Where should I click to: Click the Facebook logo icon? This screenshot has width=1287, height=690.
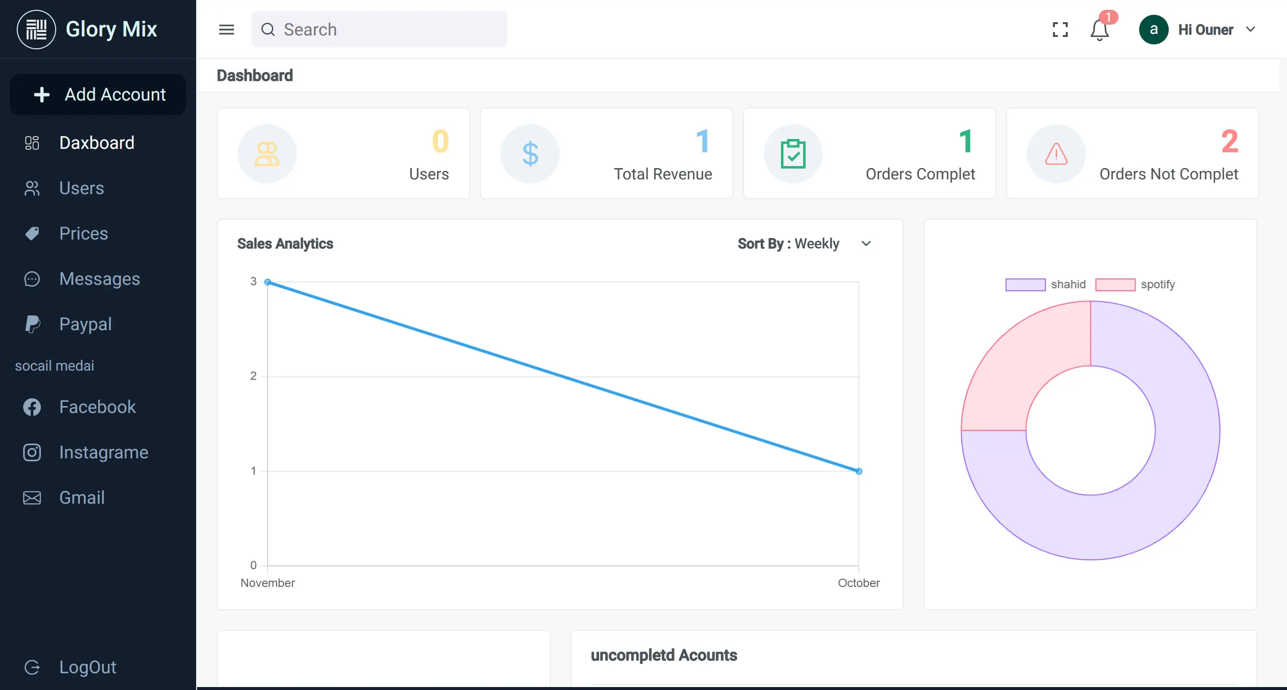(32, 407)
